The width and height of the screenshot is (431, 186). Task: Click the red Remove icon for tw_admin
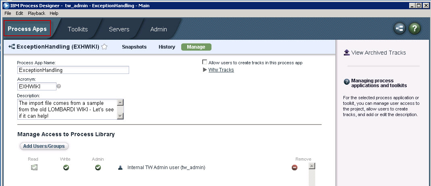[295, 168]
